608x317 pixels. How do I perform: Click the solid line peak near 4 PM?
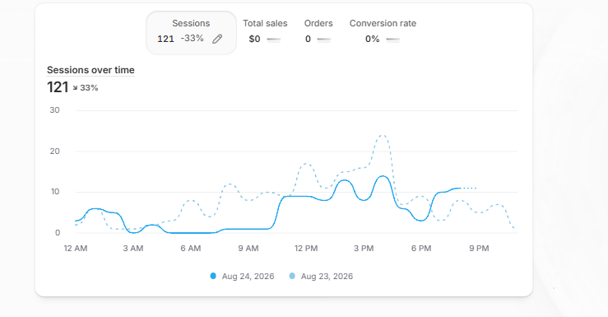tap(383, 176)
